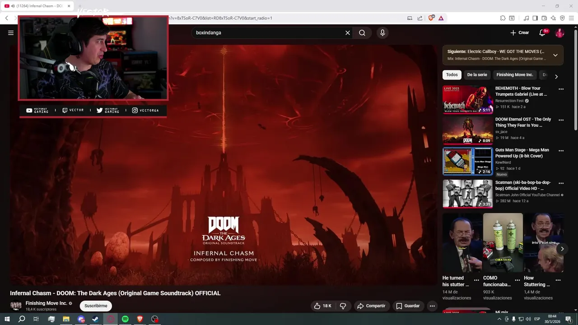Image resolution: width=578 pixels, height=325 pixels.
Task: Open the browser main menu
Action: 571,18
